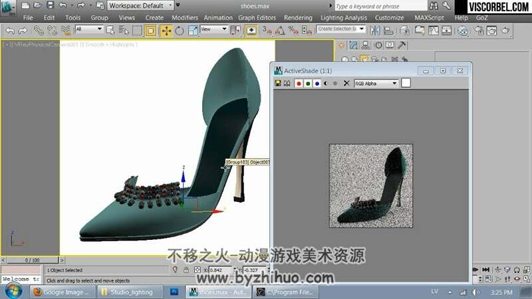Screen dimensions: 532x299
Task: Open the selection filter All dropdown
Action: click(x=88, y=29)
